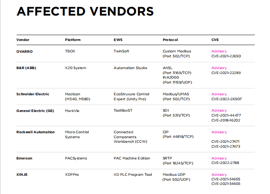270x194 pixels.
Task: Click the Protocol column header
Action: click(x=170, y=39)
